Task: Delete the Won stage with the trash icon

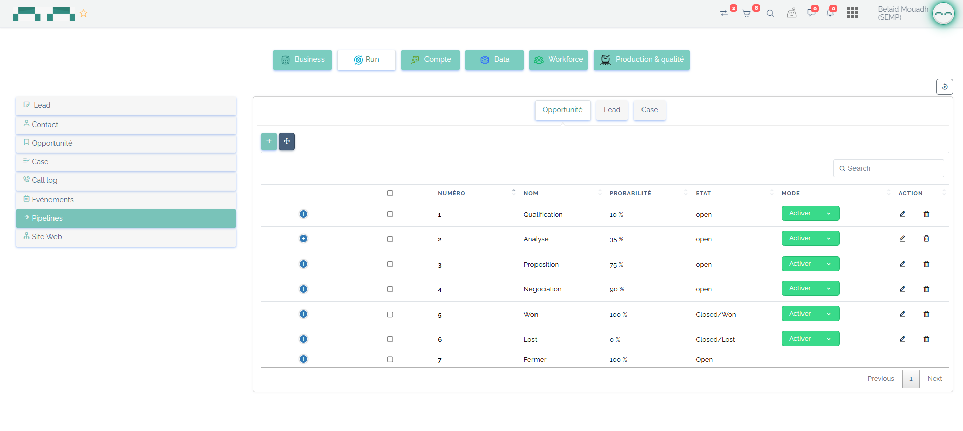Action: pyautogui.click(x=926, y=314)
